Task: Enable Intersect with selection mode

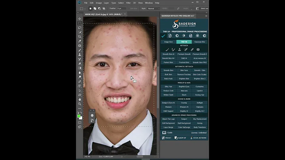Action: tap(104, 9)
